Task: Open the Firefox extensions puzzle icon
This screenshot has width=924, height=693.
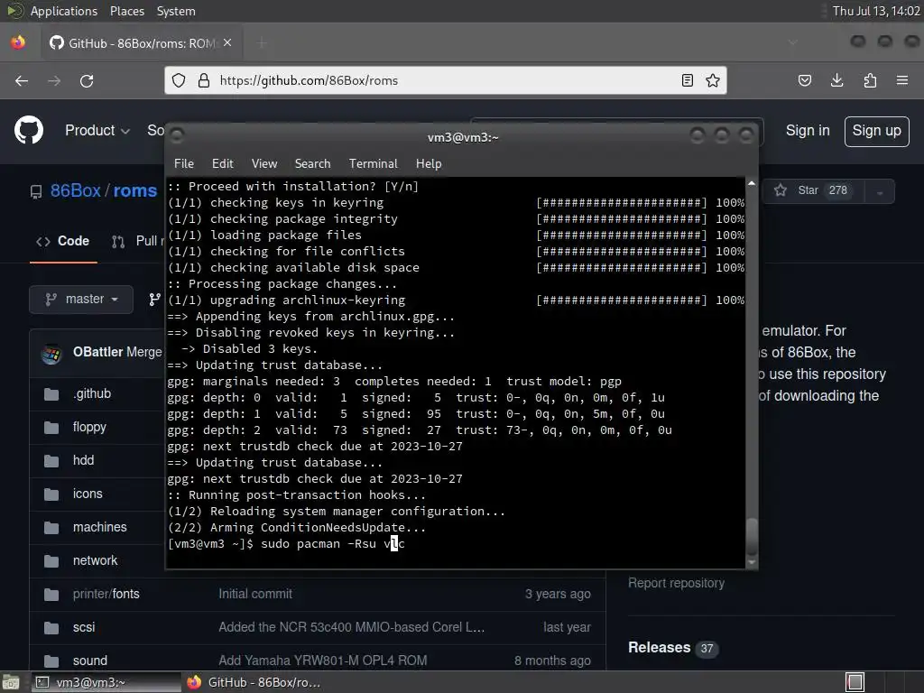Action: [x=870, y=80]
